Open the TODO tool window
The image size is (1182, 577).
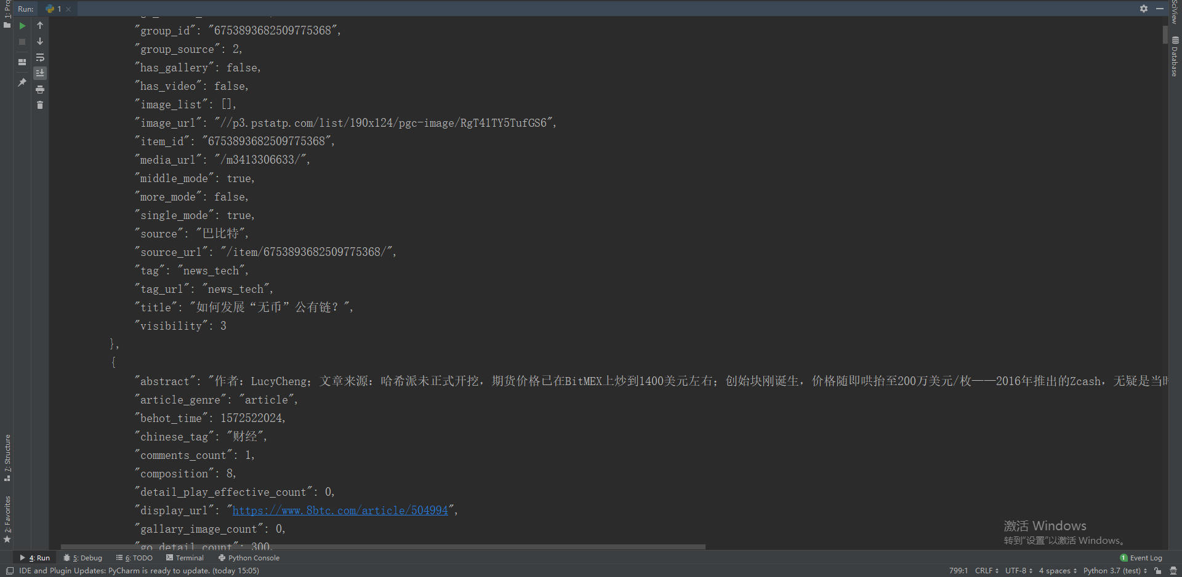(x=134, y=558)
